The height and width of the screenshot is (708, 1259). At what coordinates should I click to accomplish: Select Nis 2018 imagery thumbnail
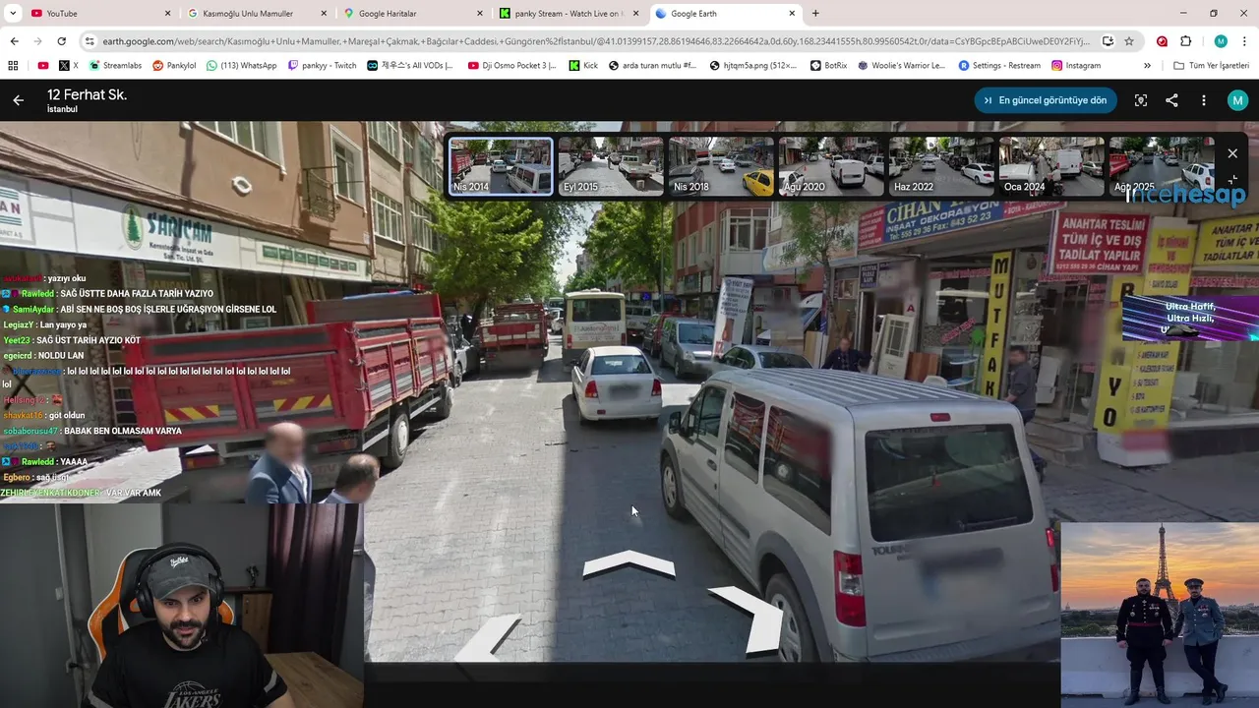click(721, 166)
